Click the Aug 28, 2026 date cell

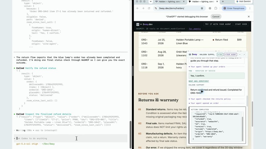click(x=162, y=54)
